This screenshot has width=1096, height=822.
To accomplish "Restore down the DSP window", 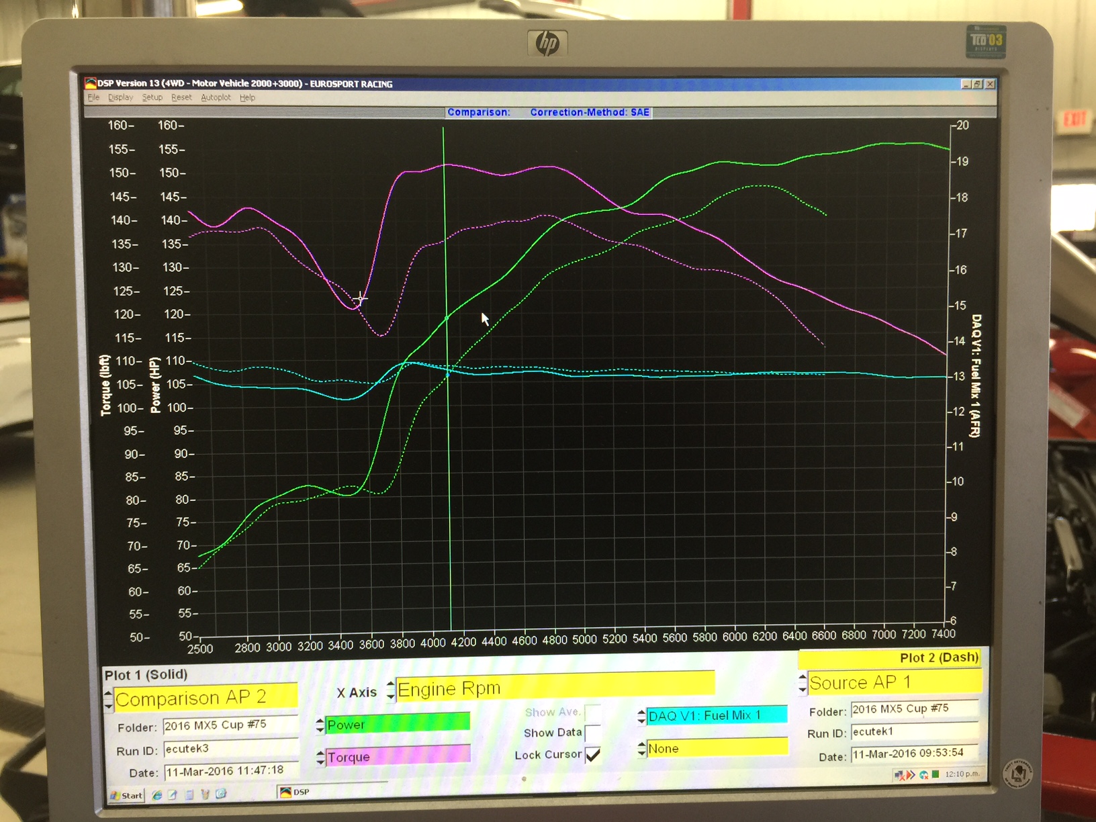I will 978,84.
